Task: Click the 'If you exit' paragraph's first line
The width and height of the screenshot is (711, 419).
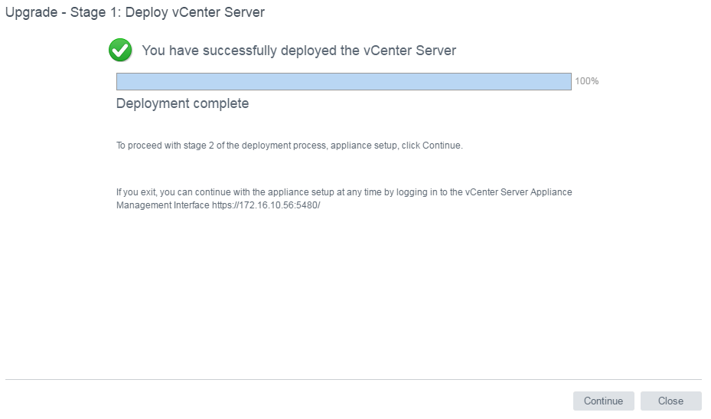Action: [x=344, y=192]
